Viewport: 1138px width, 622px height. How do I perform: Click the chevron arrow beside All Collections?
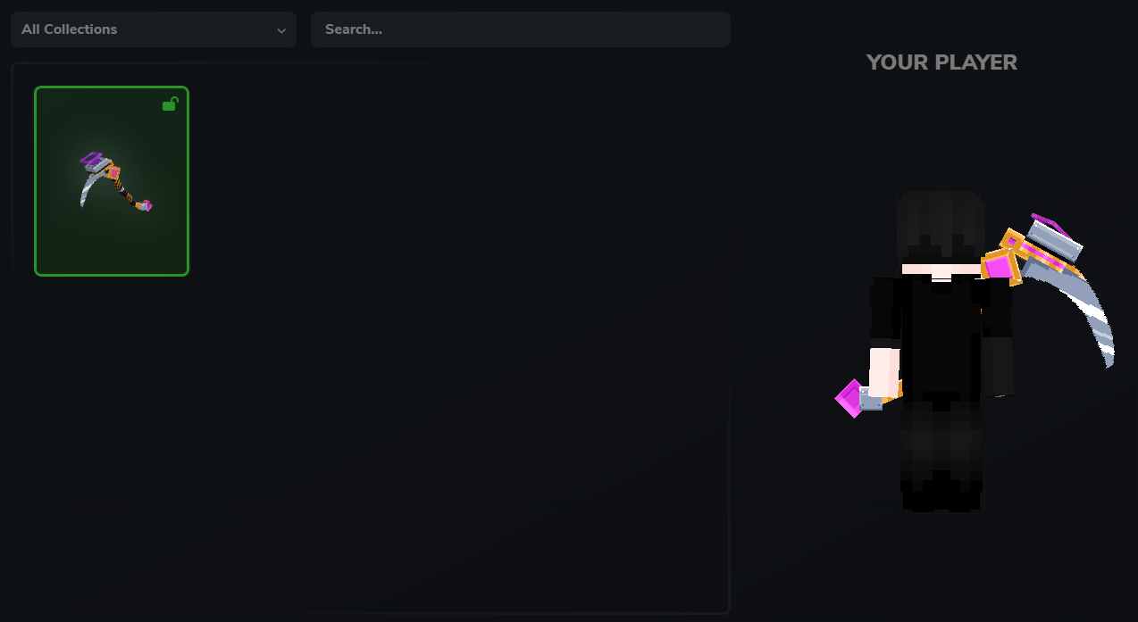[x=281, y=30]
